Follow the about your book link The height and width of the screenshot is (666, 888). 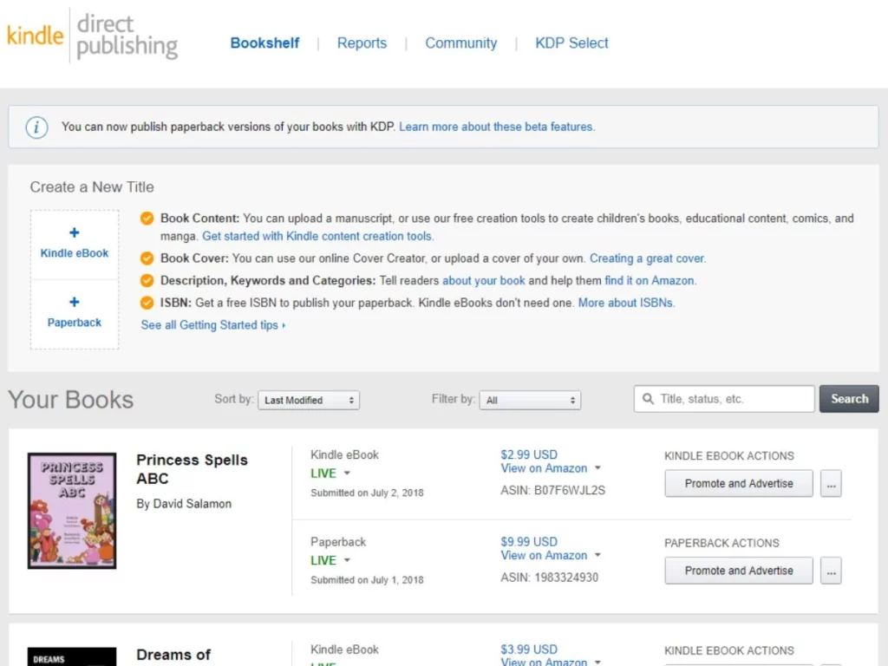click(x=484, y=281)
